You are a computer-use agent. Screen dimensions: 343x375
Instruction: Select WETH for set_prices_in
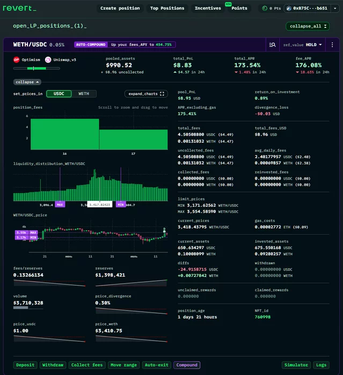[84, 94]
